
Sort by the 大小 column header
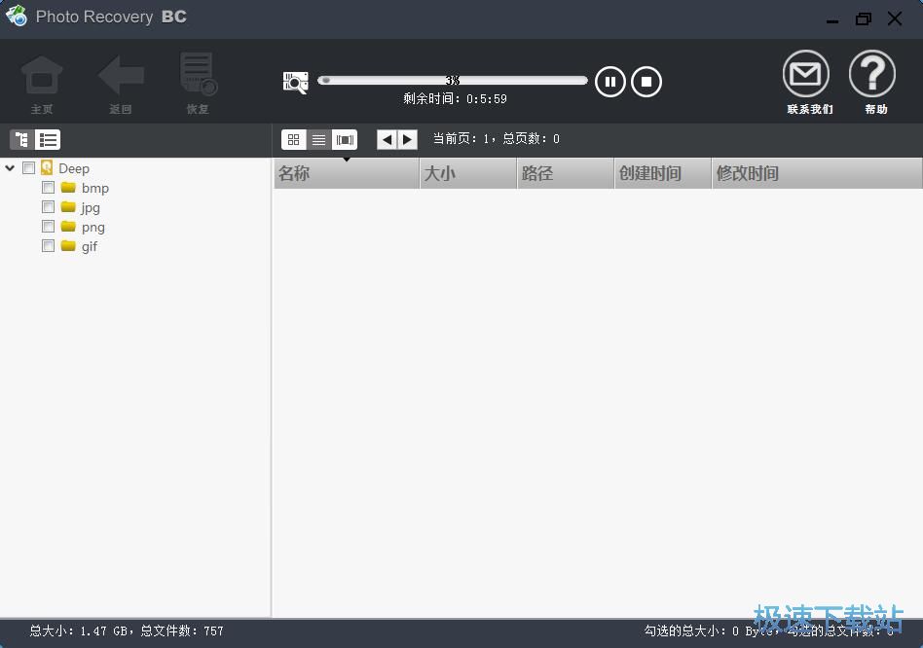(468, 173)
